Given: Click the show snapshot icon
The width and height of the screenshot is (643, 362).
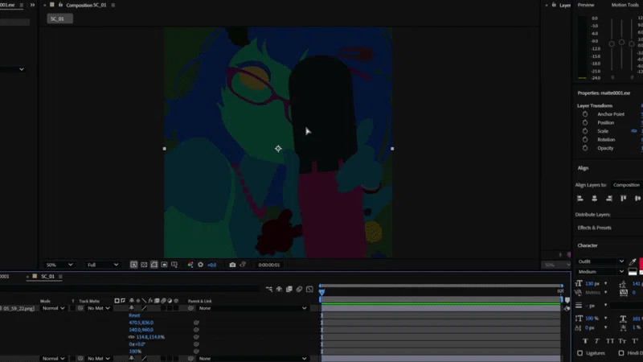Looking at the screenshot, I should [243, 265].
